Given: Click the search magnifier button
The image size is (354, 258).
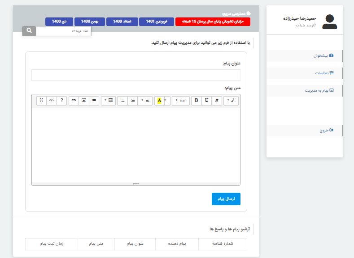Looking at the screenshot, I should 29,31.
